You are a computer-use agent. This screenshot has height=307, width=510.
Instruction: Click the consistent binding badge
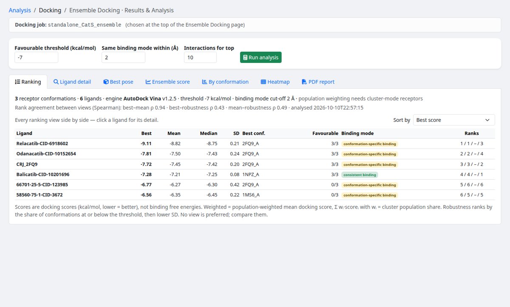(x=360, y=175)
